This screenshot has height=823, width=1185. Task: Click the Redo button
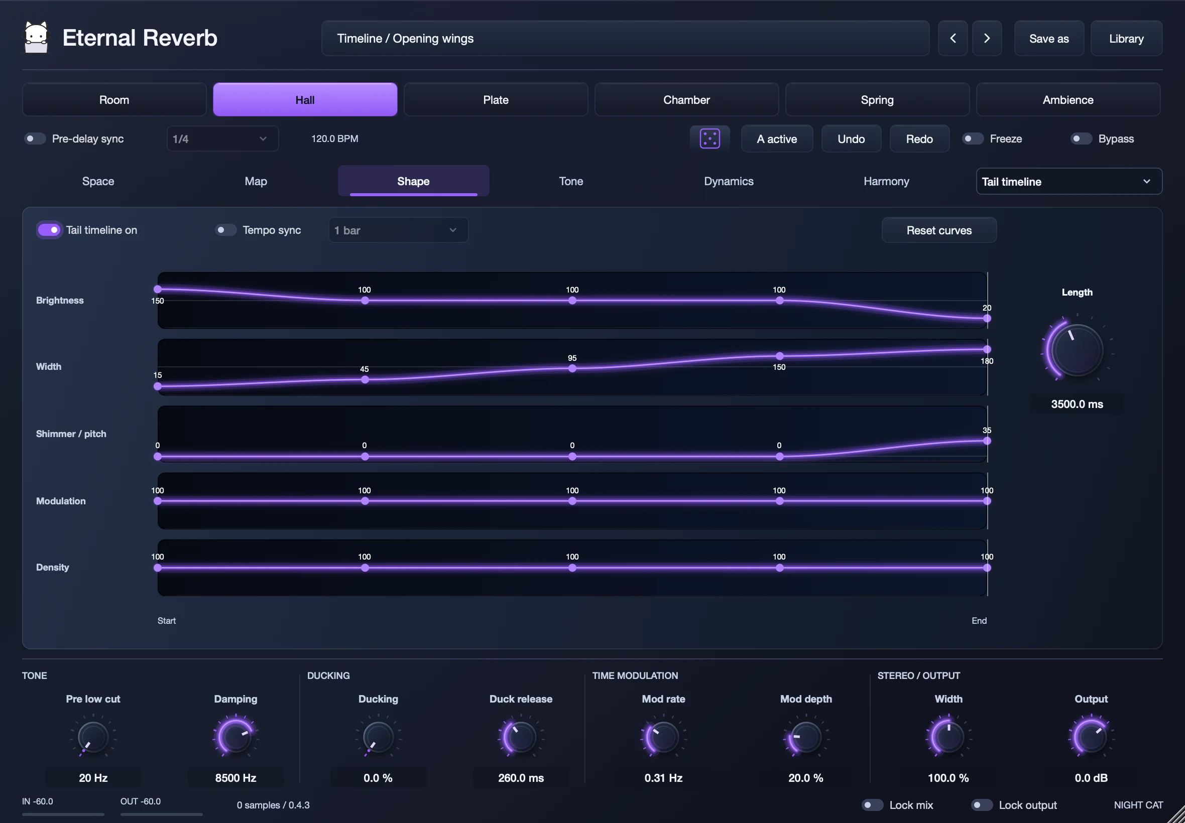(919, 139)
